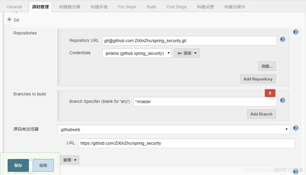Image resolution: width=306 pixels, height=175 pixels.
Task: Delete branch with red X button
Action: tap(270, 93)
